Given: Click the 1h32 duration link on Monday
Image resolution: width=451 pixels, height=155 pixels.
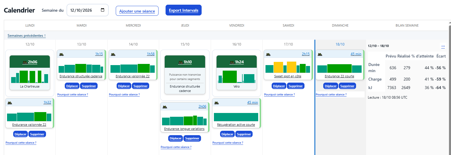Looking at the screenshot, I should pos(47,102).
